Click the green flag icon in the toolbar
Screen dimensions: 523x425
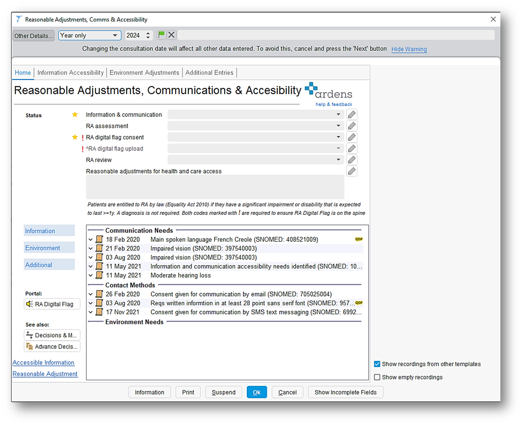[x=161, y=35]
